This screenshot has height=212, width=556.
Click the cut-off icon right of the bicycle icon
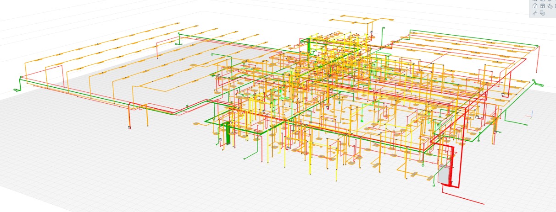coord(555,6)
